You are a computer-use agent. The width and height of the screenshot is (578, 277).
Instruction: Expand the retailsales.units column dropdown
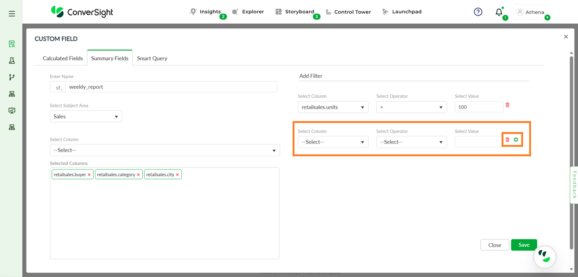(333, 107)
